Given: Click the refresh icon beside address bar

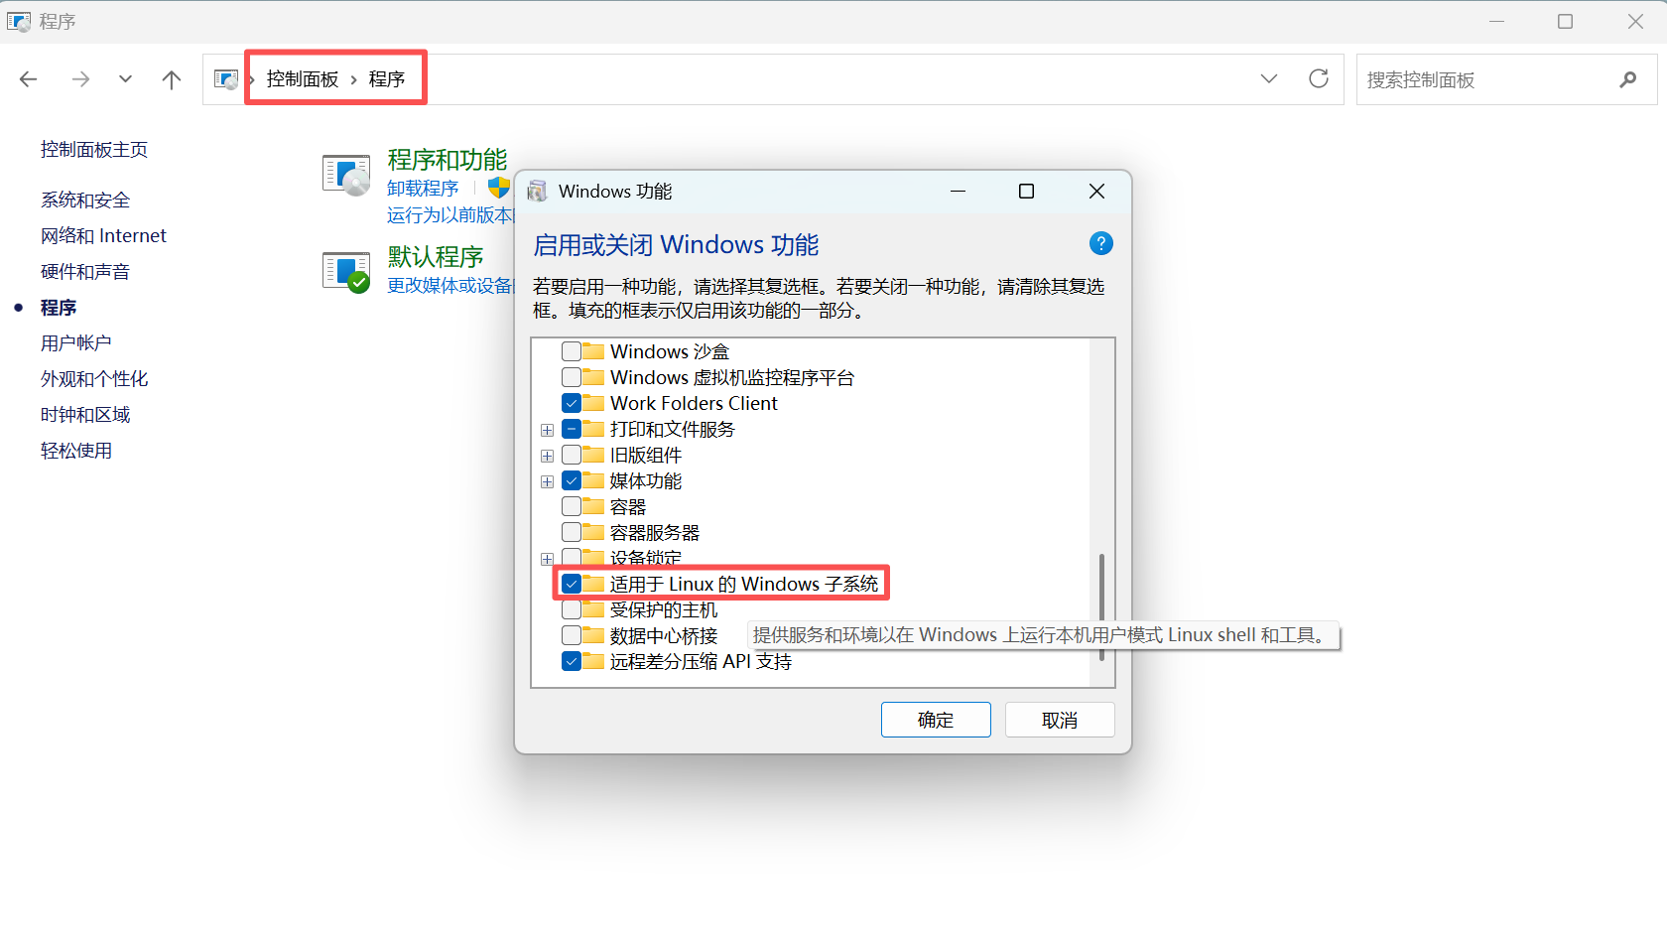Looking at the screenshot, I should click(x=1318, y=78).
